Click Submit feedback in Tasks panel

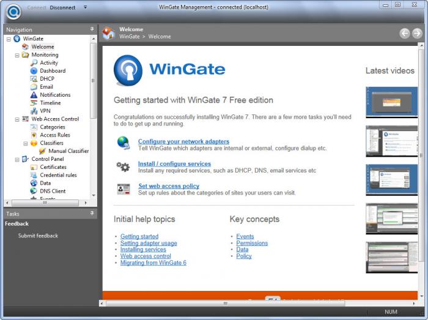[38, 236]
